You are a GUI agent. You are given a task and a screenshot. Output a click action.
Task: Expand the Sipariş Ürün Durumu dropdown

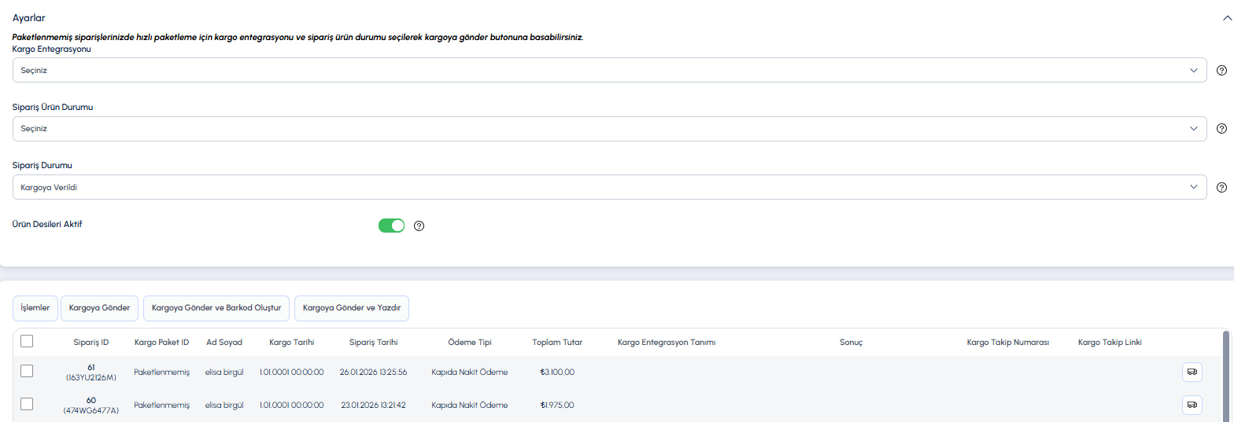point(609,129)
